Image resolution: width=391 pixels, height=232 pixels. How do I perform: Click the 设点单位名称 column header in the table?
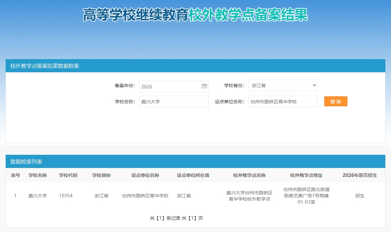click(145, 175)
